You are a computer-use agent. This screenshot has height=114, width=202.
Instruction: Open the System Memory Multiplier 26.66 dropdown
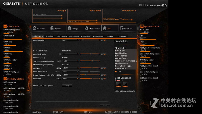[x=70, y=61]
